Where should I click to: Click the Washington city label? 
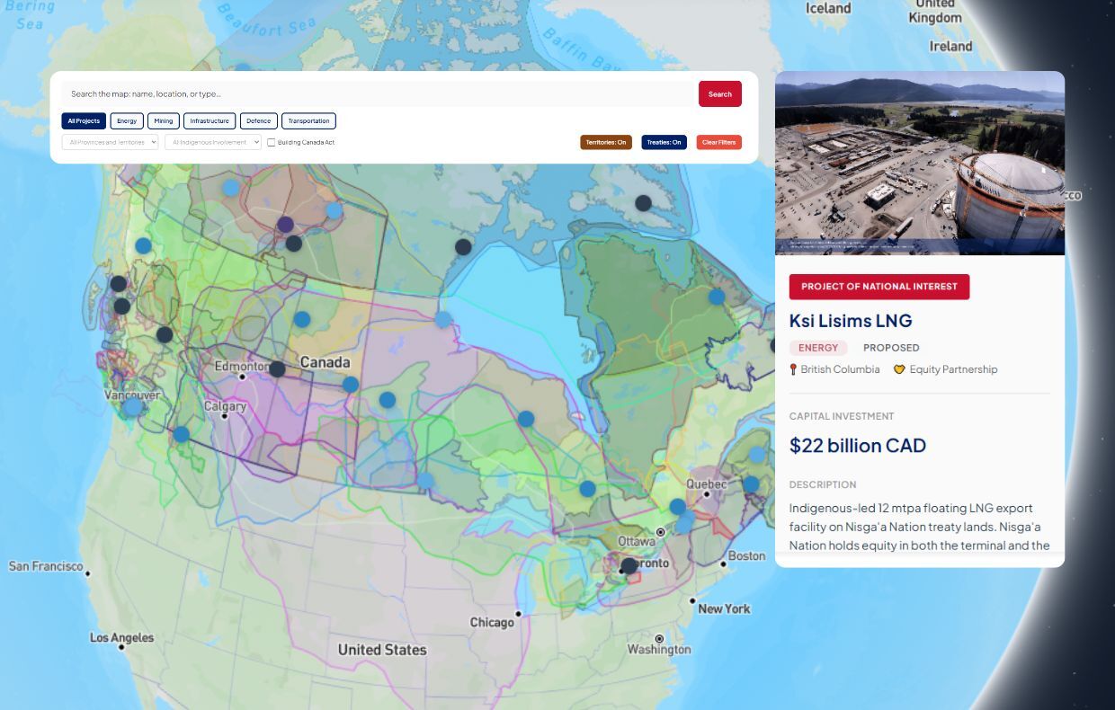pyautogui.click(x=659, y=649)
